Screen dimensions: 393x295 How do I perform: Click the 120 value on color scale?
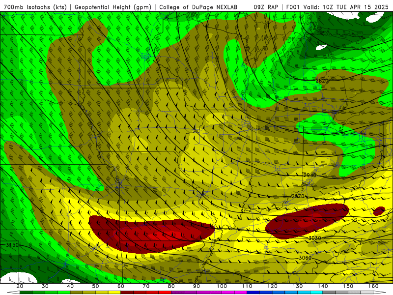[273, 286]
